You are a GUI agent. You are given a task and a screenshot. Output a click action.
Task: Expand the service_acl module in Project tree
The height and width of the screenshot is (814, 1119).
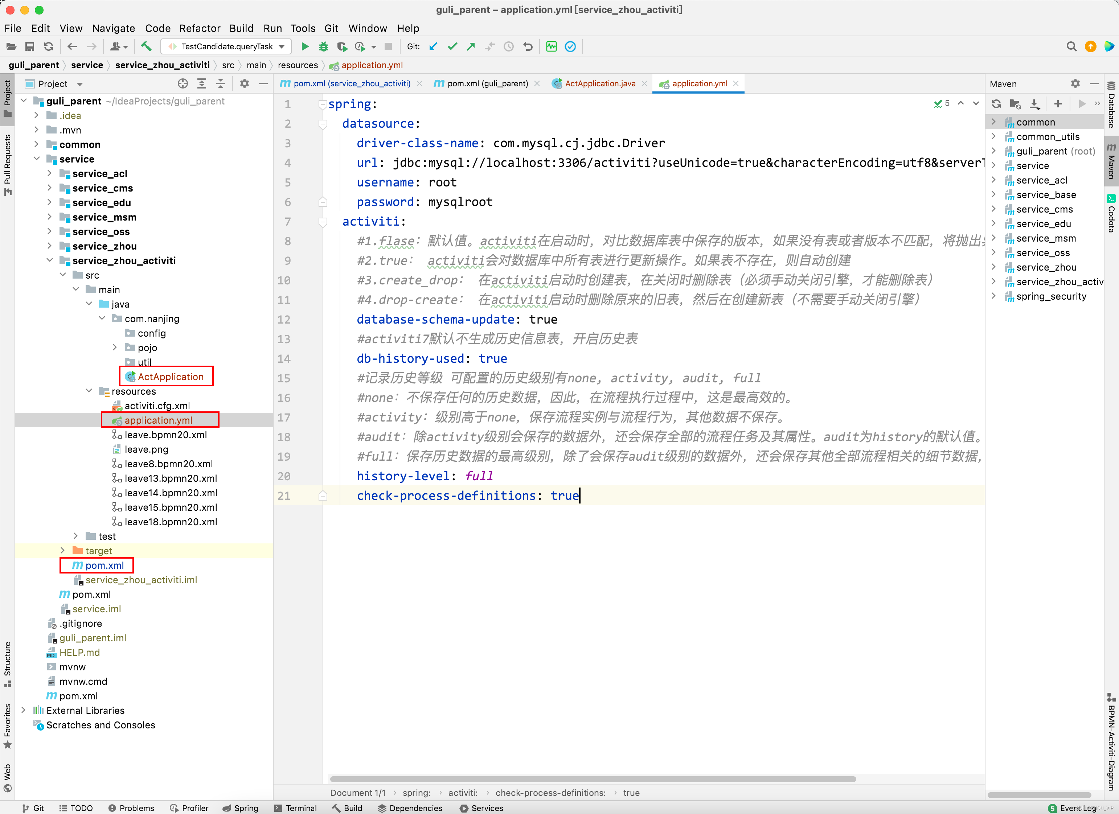click(x=49, y=173)
